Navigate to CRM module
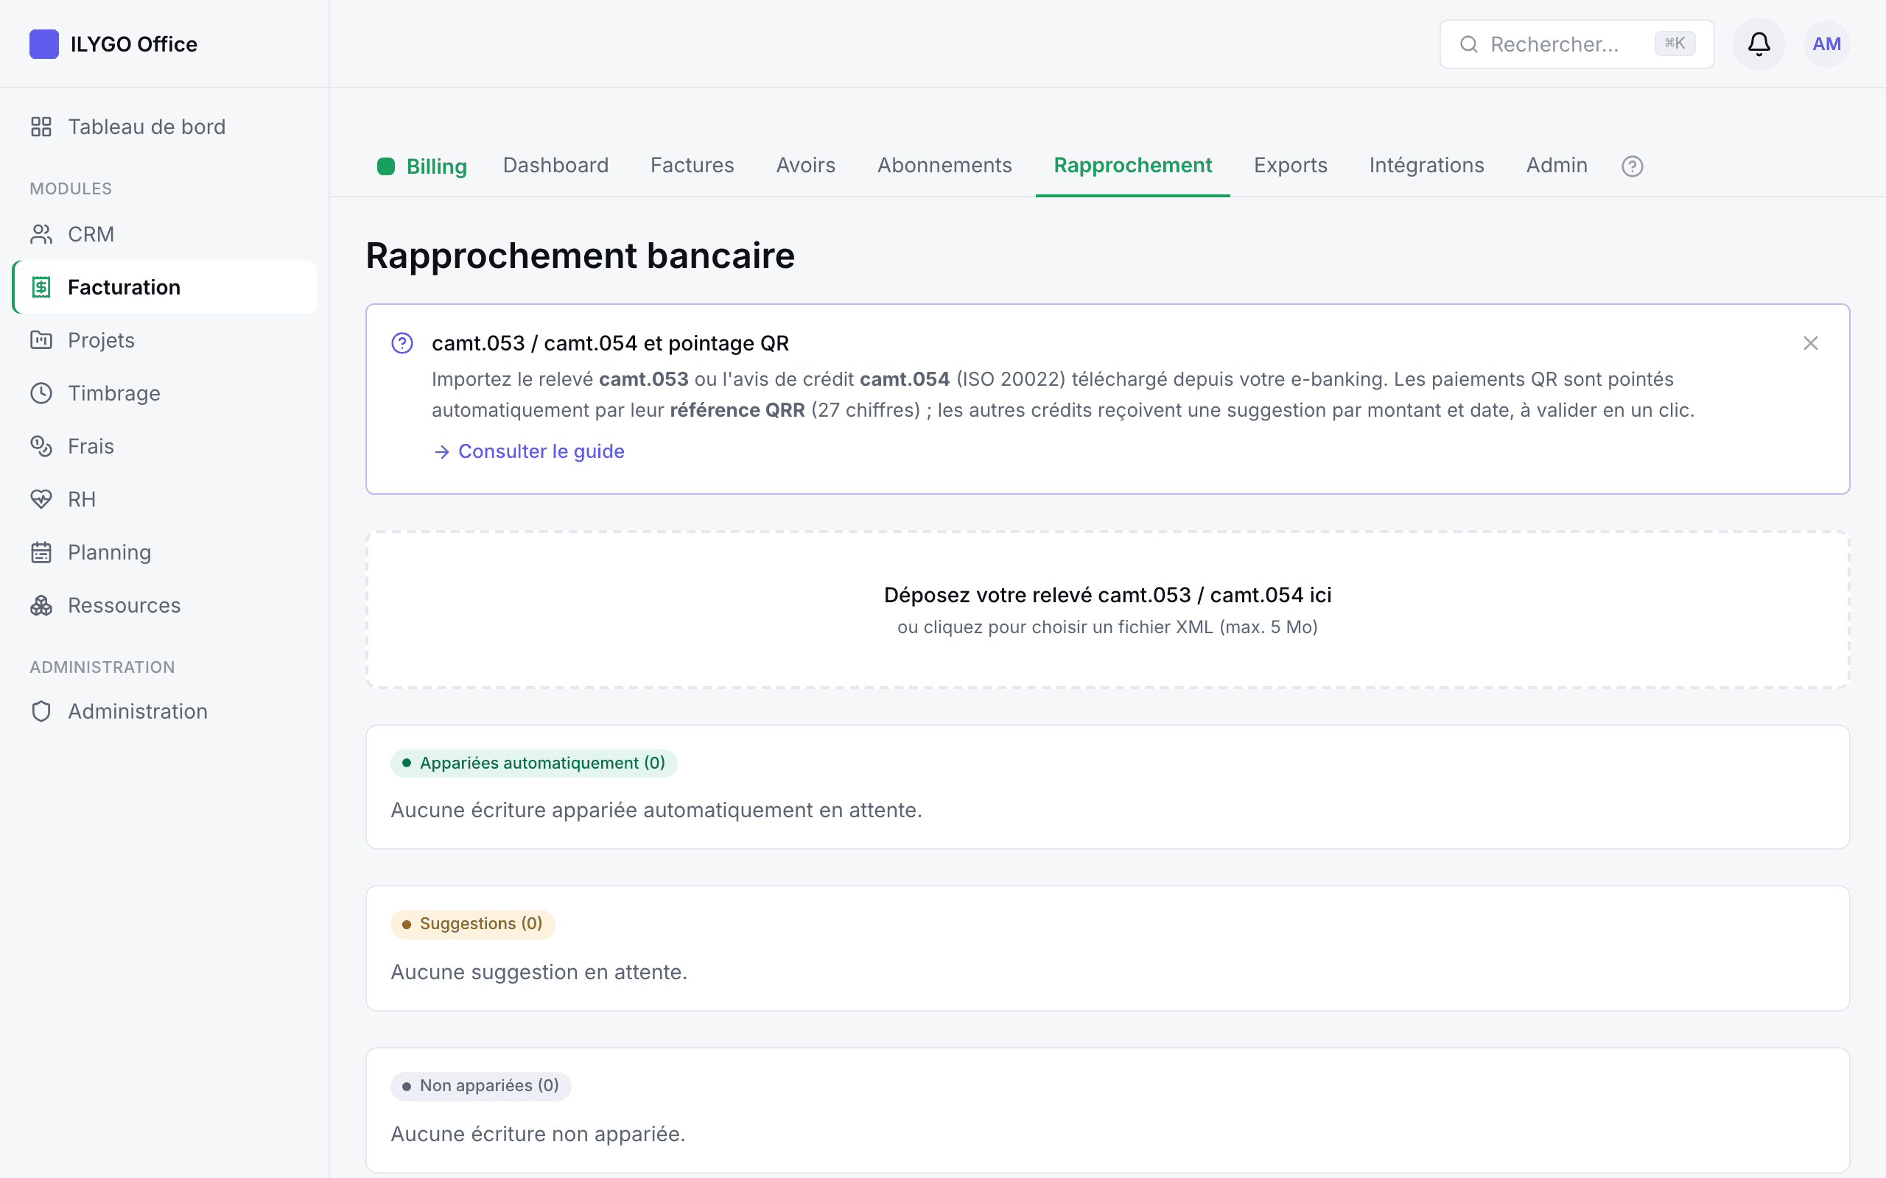The image size is (1886, 1178). pos(164,235)
